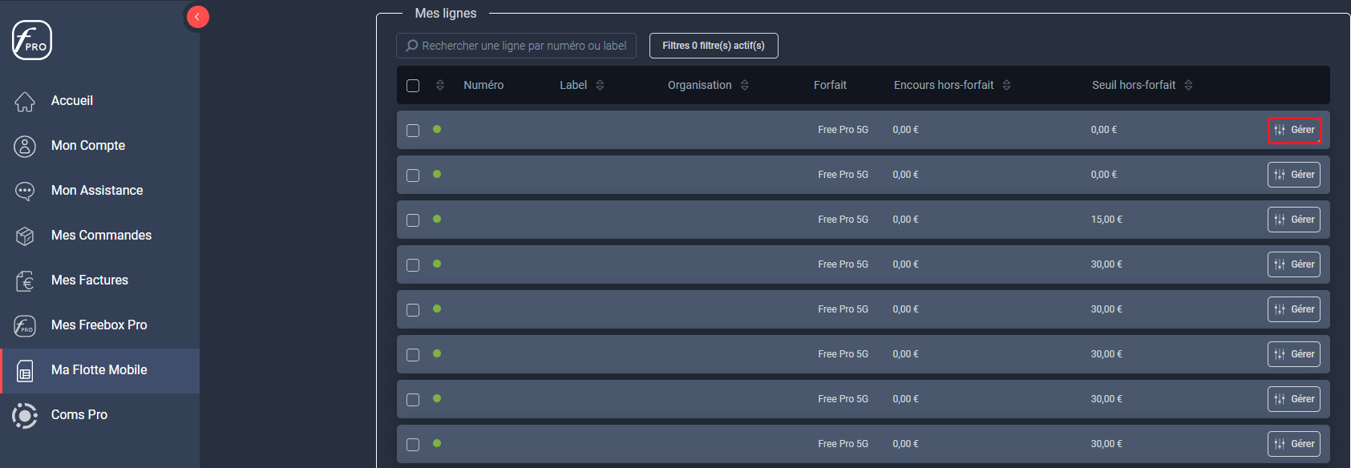Collapse the sidebar with the red chevron button
1351x468 pixels.
(x=197, y=17)
